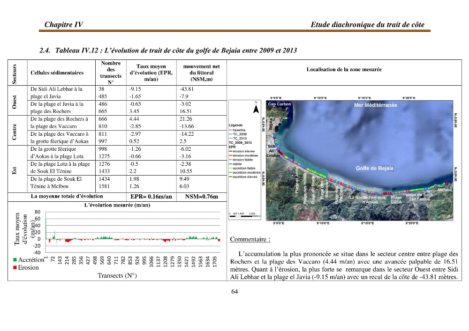
Task: Select the 'accrétion élevée' legend swatch
Action: click(x=231, y=177)
